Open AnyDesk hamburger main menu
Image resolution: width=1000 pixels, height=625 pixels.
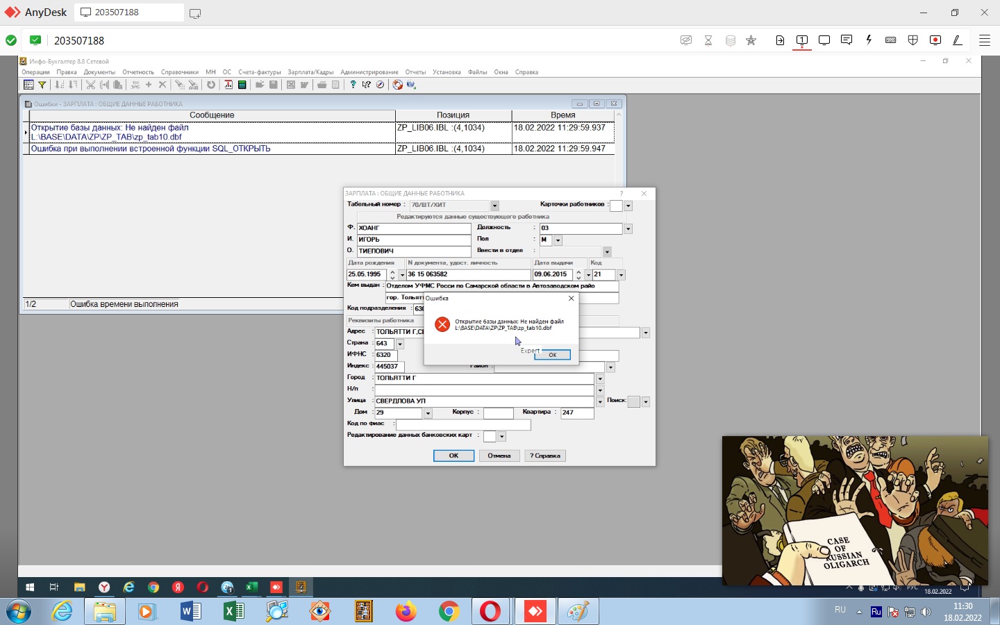[x=985, y=40]
